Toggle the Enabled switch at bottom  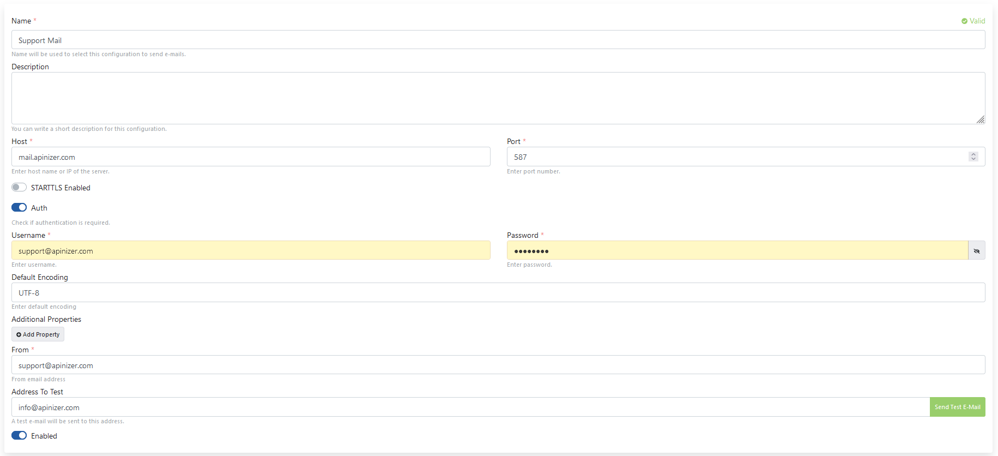click(x=19, y=435)
